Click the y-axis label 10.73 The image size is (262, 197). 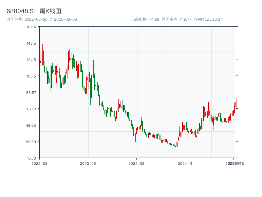coord(31,158)
